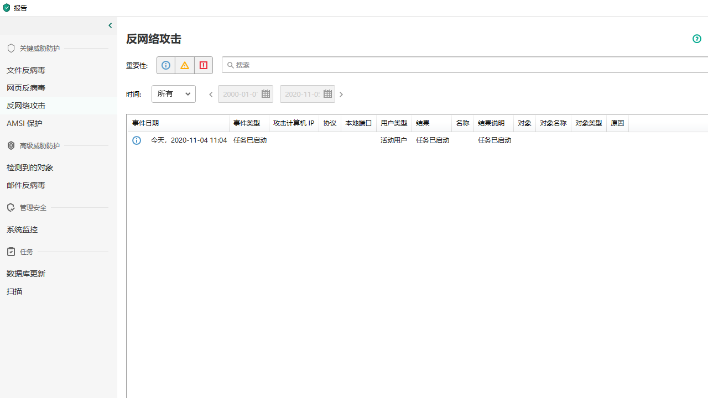Viewport: 708px width, 398px height.
Task: Click the 关键威胁防护 section icon
Action: coord(11,48)
